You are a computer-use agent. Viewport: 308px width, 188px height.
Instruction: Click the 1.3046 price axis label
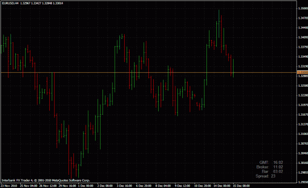(x=303, y=153)
